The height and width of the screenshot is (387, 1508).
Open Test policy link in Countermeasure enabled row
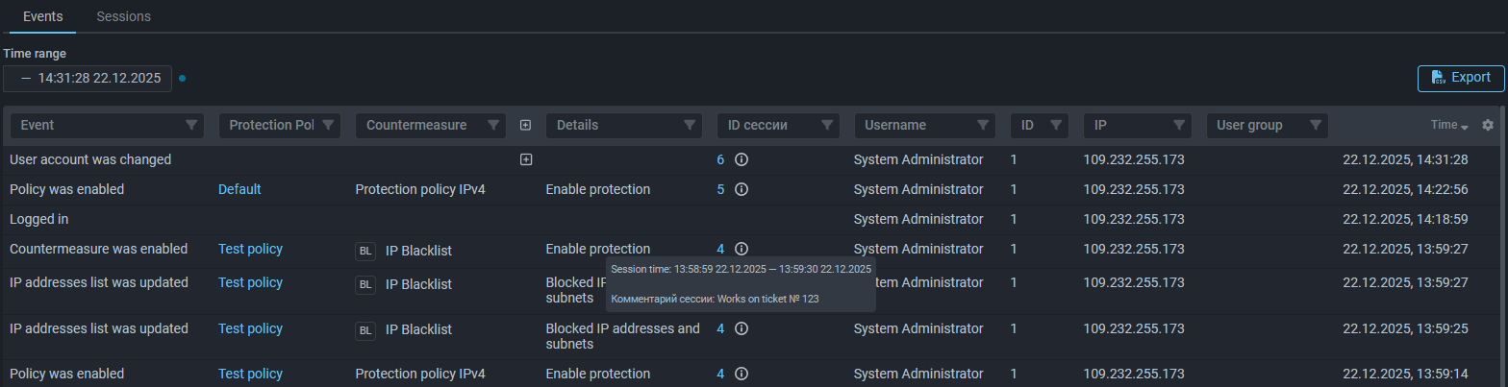point(250,250)
